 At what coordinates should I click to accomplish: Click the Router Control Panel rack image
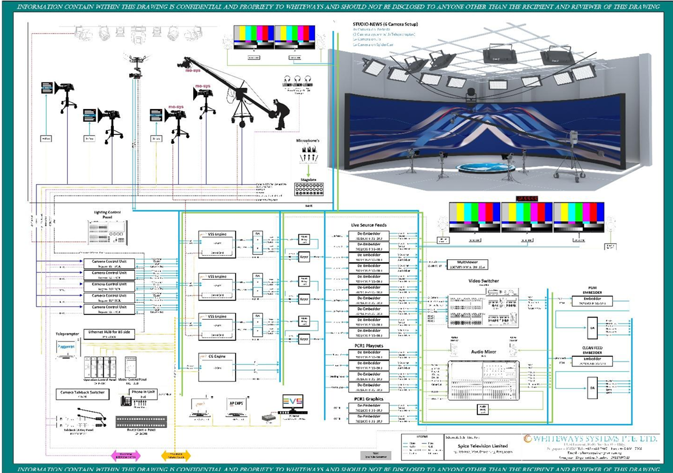tap(141, 422)
